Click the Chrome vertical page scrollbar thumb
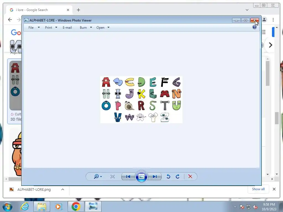This screenshot has width=283, height=212. (277, 118)
